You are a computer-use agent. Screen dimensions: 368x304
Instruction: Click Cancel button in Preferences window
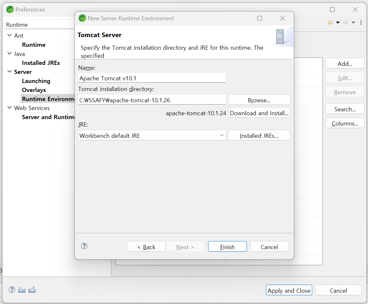[338, 290]
